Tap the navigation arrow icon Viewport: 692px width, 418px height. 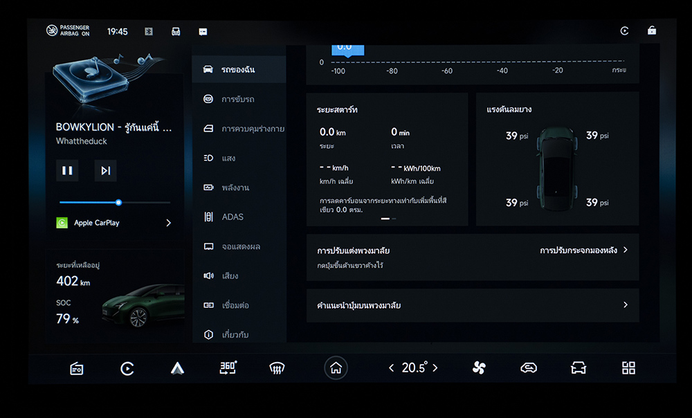(x=177, y=368)
